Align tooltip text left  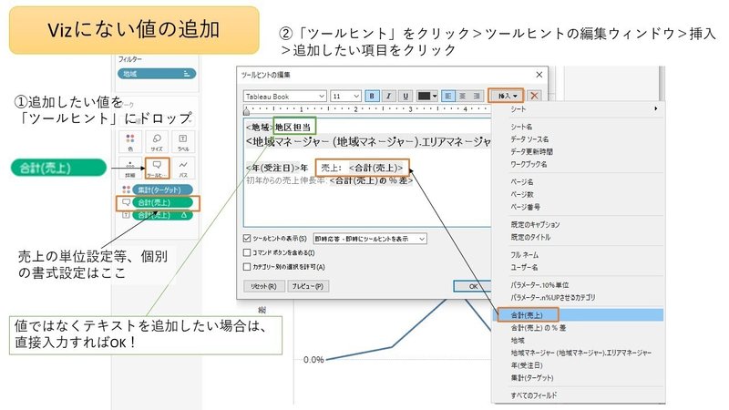[447, 96]
